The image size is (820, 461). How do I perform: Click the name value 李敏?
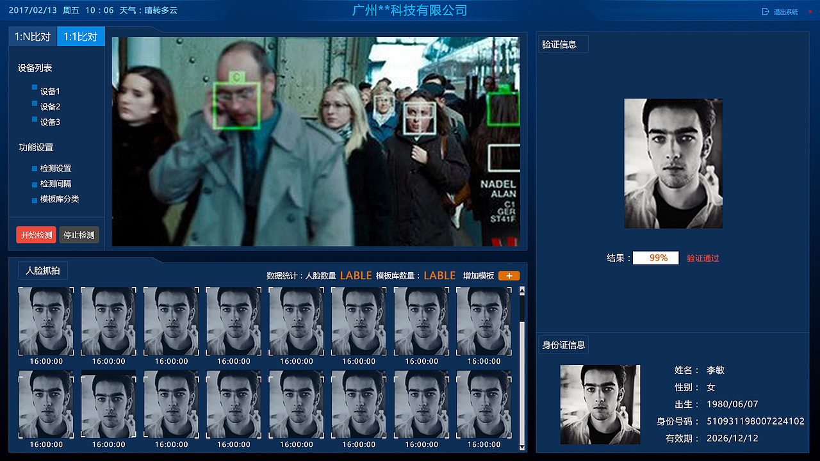point(716,370)
